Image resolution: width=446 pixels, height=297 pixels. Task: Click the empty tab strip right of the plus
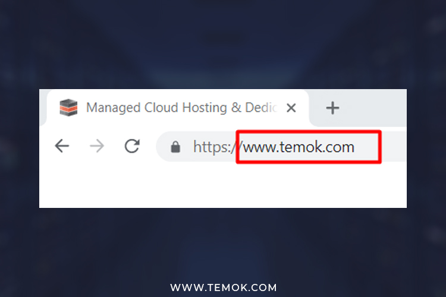(375, 108)
